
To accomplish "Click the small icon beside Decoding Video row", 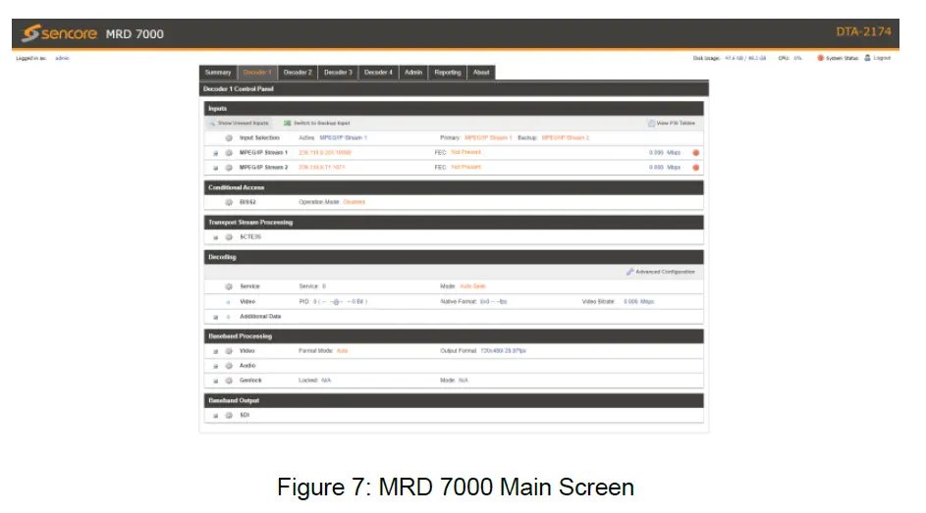I will tap(229, 302).
